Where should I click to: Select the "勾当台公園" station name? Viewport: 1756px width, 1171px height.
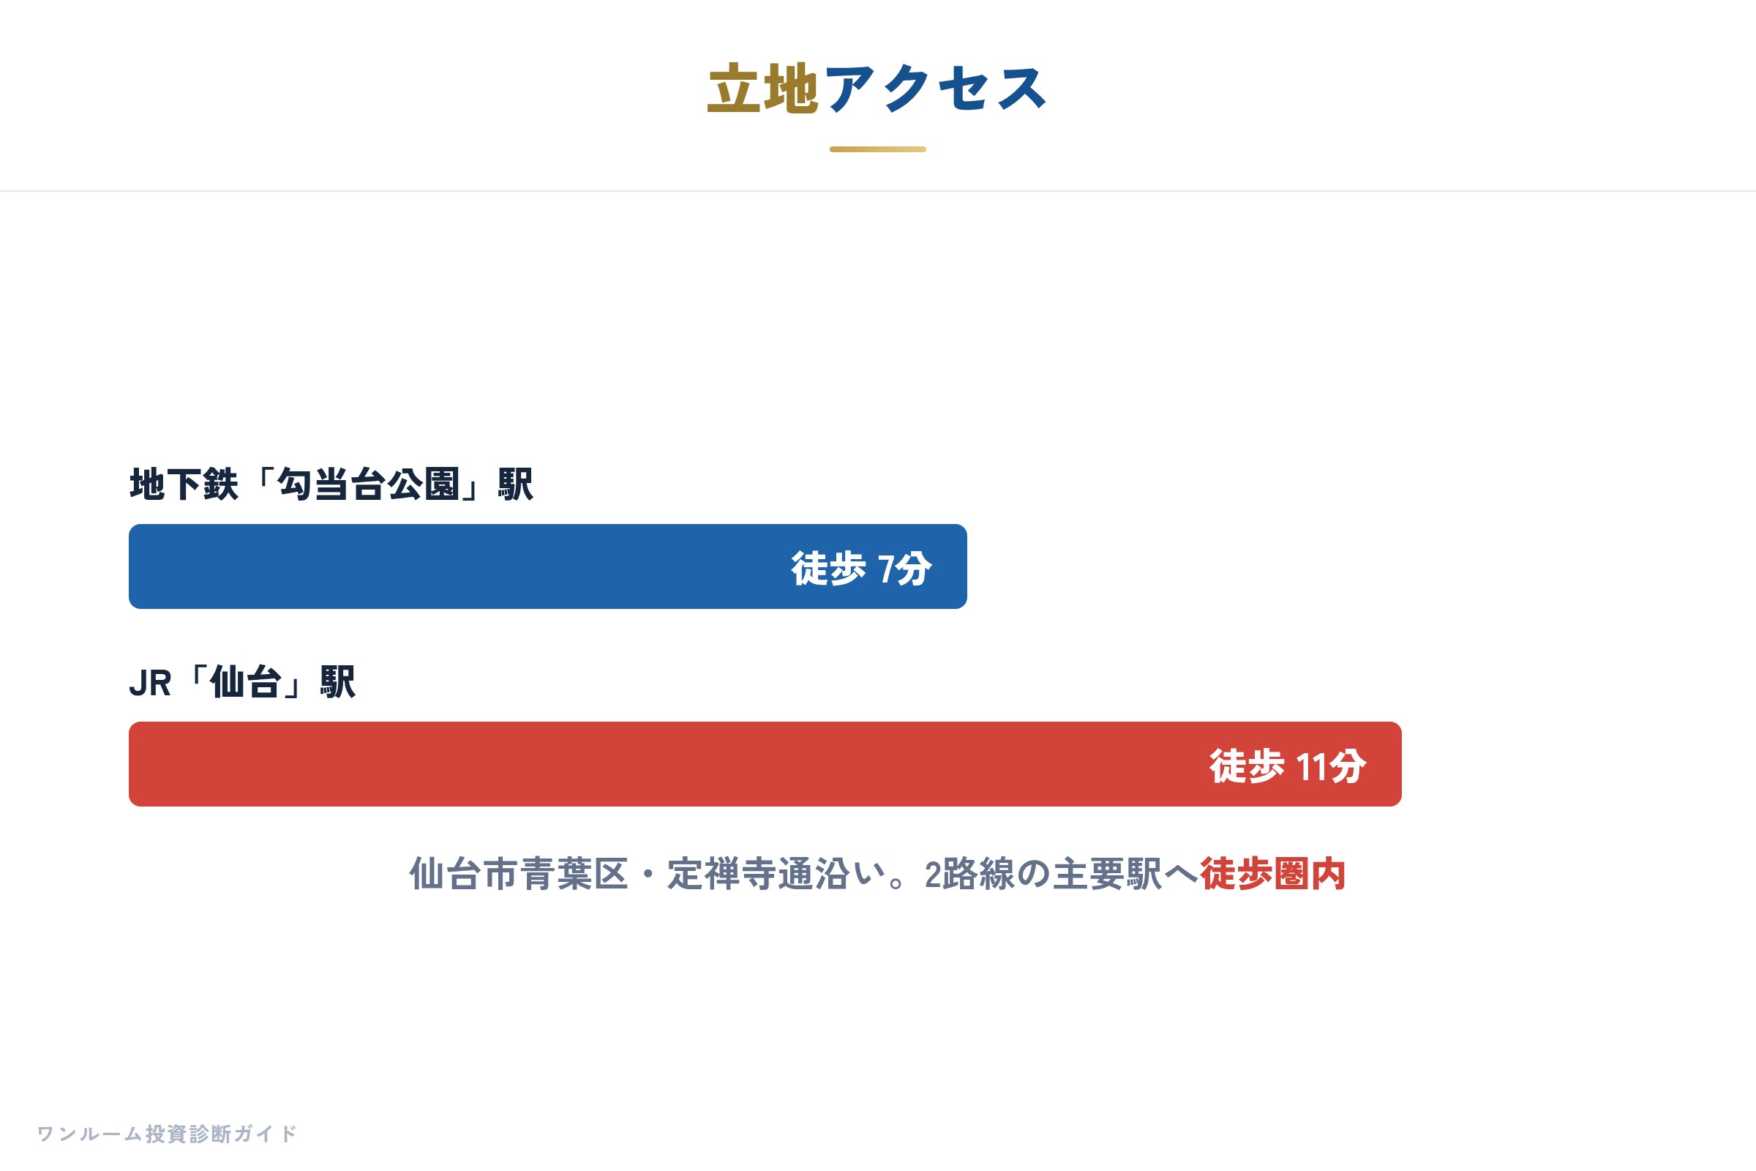click(369, 484)
